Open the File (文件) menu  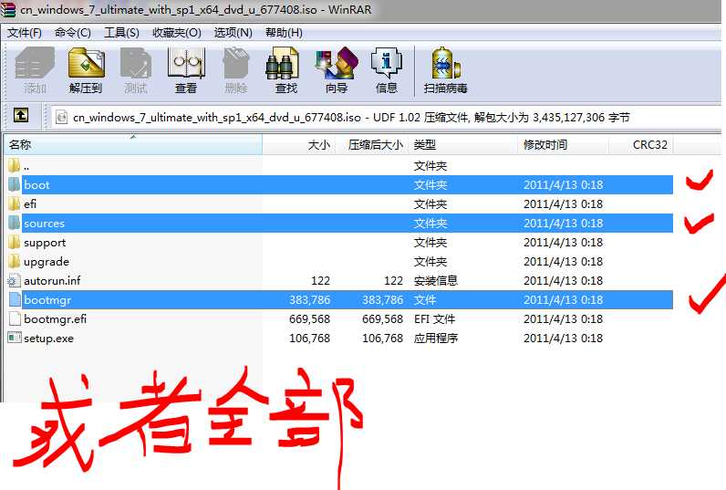click(24, 33)
